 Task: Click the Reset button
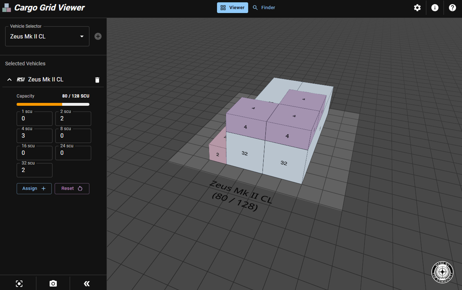pos(72,188)
